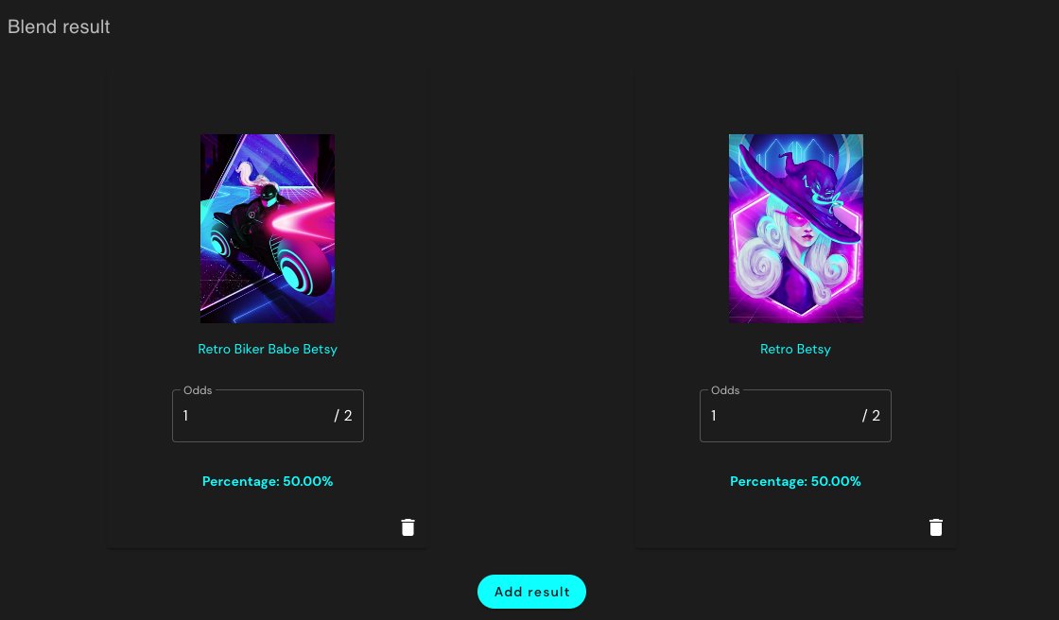The image size is (1059, 620).
Task: Focus Odds field under Retro Betsy
Action: (x=795, y=416)
